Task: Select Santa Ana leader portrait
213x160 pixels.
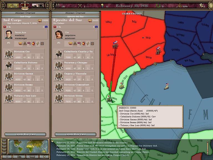Action: [9, 34]
